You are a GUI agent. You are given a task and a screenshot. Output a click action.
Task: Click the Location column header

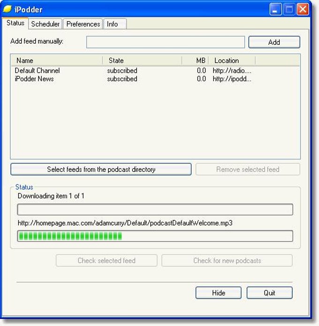tap(232, 61)
